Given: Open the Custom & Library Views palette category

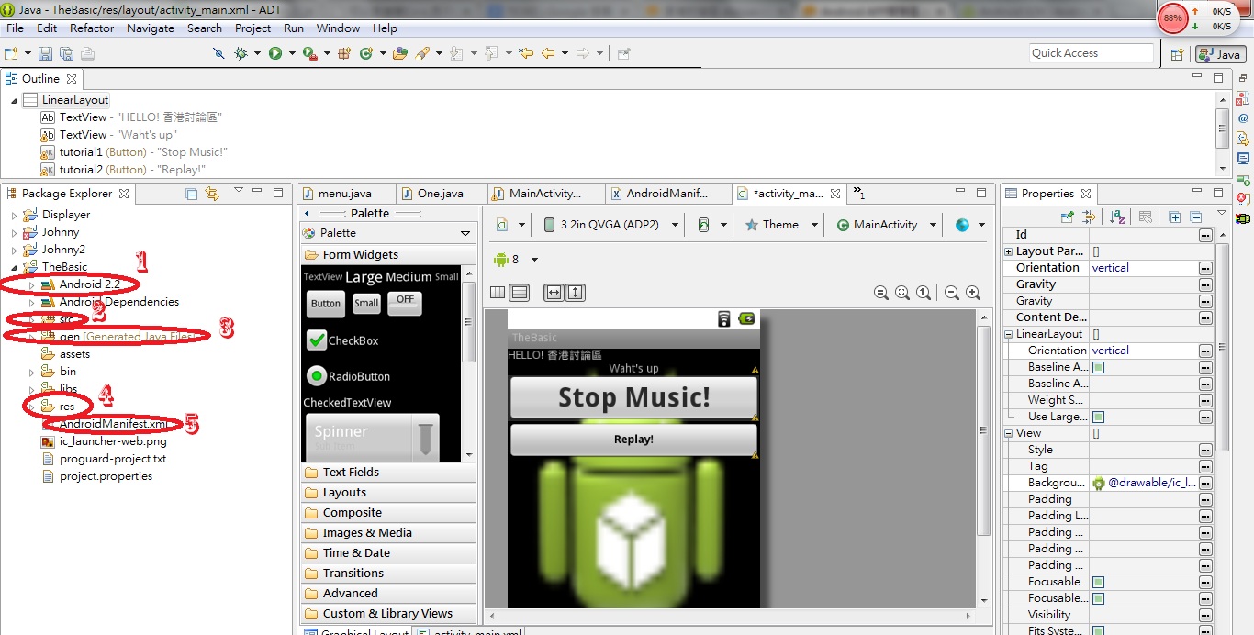Looking at the screenshot, I should pos(388,614).
